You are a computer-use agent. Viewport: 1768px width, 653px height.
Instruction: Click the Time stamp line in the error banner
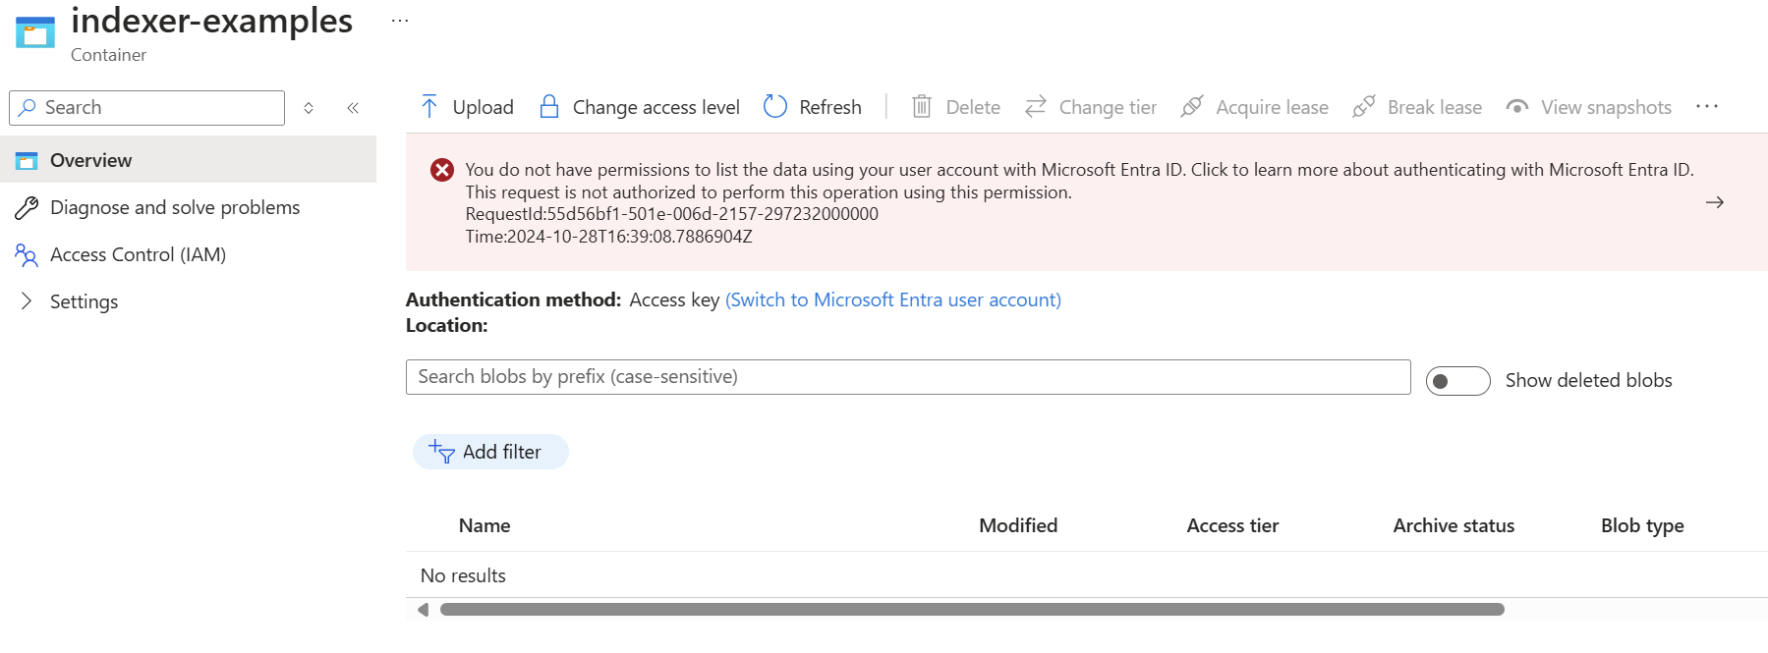(x=608, y=237)
